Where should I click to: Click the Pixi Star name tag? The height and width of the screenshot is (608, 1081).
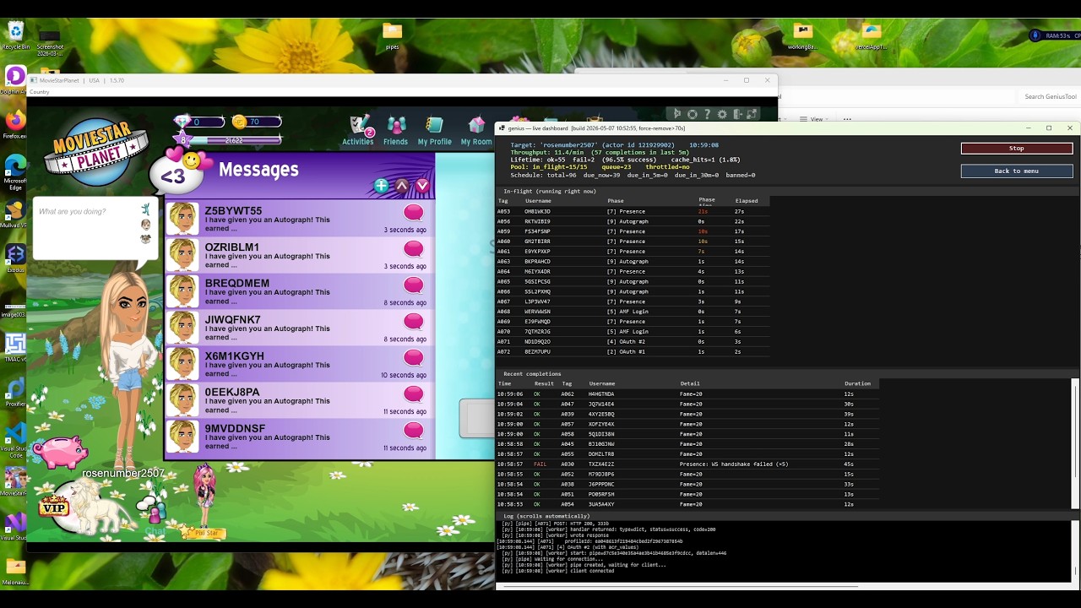(x=204, y=533)
